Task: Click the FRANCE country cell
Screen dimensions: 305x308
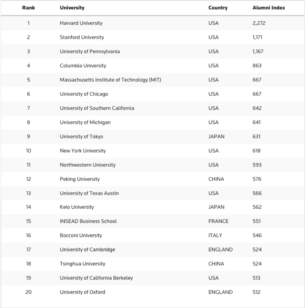Action: click(x=218, y=221)
